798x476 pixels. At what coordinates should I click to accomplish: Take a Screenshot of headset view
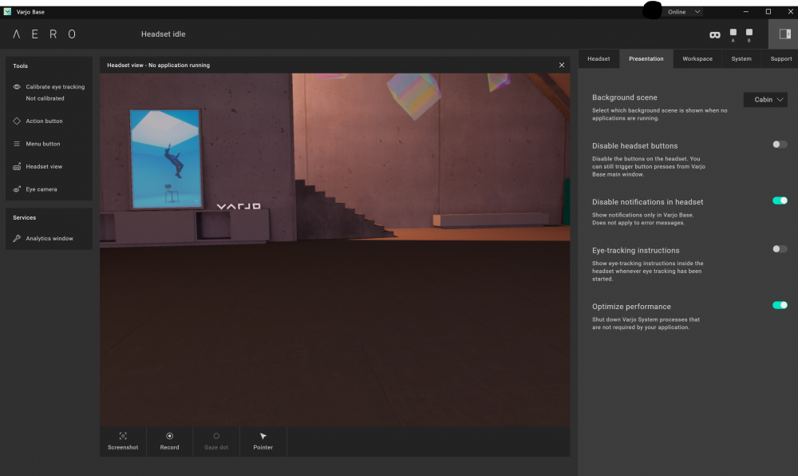[x=123, y=441]
